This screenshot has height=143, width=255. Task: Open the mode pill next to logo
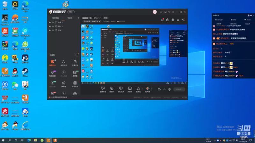click(x=71, y=12)
